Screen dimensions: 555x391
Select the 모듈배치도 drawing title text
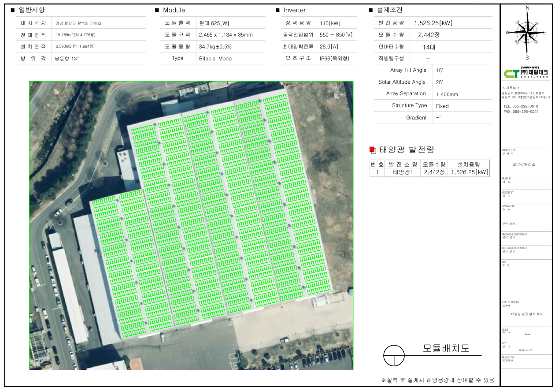click(x=446, y=348)
